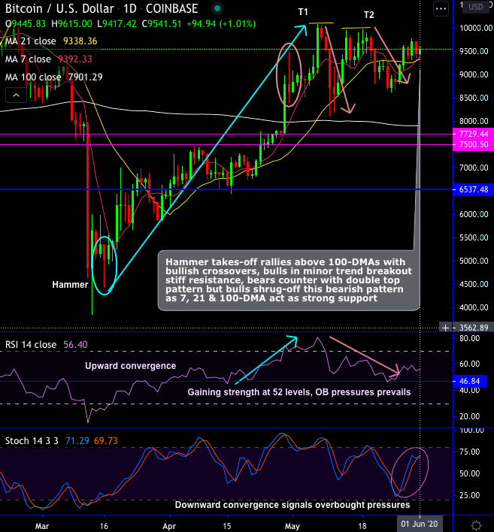
Task: Open the three-dots chart options menu
Action: tap(441, 9)
